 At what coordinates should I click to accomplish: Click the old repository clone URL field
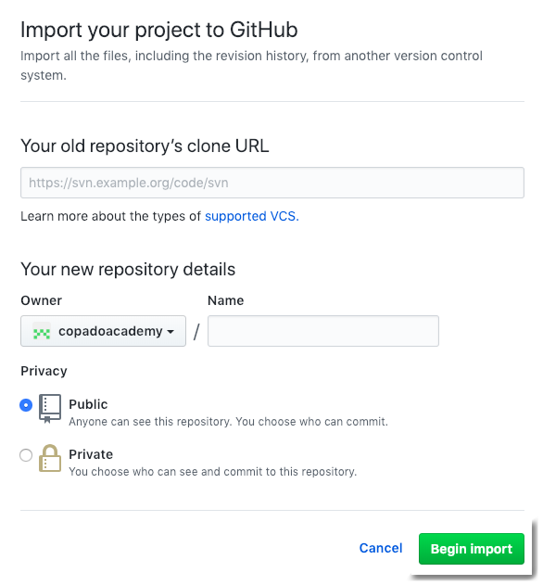click(x=272, y=183)
